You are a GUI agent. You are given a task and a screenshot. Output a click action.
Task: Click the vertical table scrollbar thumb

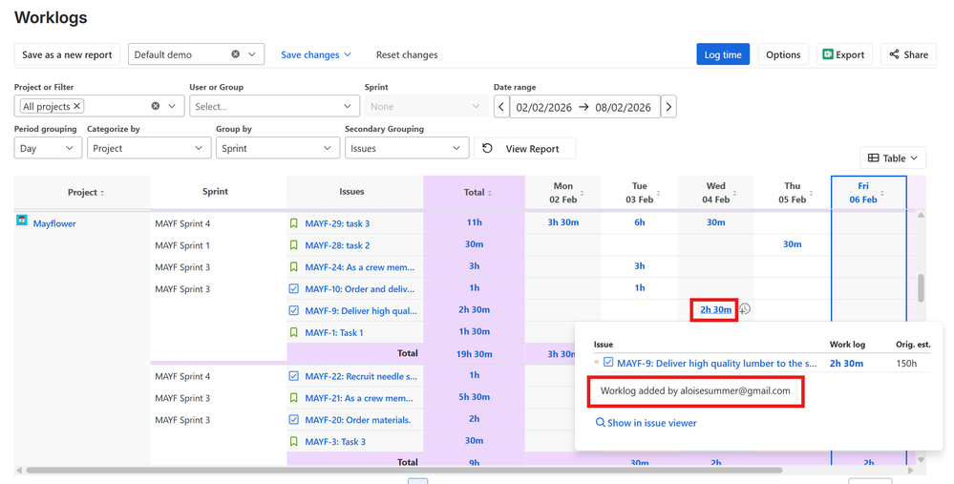(922, 287)
